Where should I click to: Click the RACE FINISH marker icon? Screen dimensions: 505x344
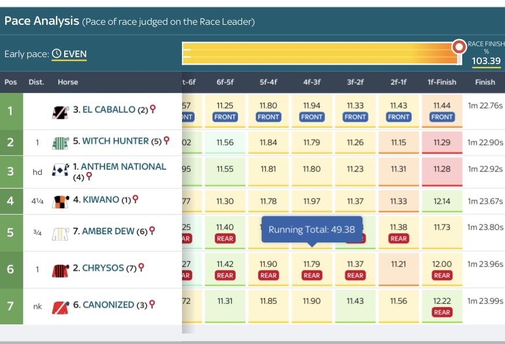pos(459,45)
